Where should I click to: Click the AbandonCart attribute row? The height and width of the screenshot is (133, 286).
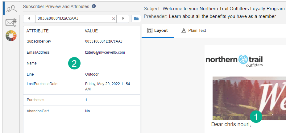(x=81, y=111)
